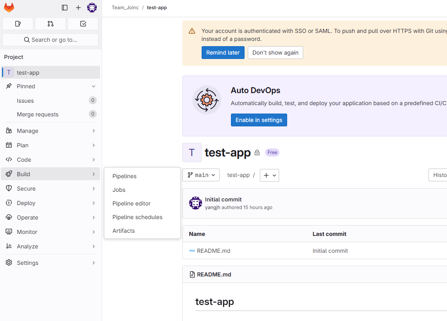Open the Initial commit link
The image size is (447, 321).
(x=223, y=199)
